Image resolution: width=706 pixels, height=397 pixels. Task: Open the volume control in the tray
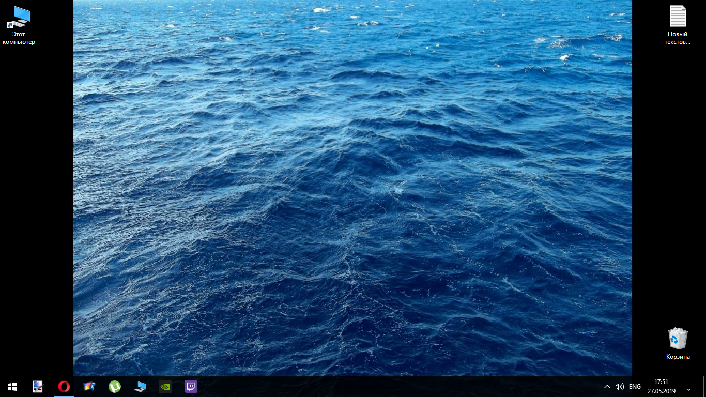620,386
